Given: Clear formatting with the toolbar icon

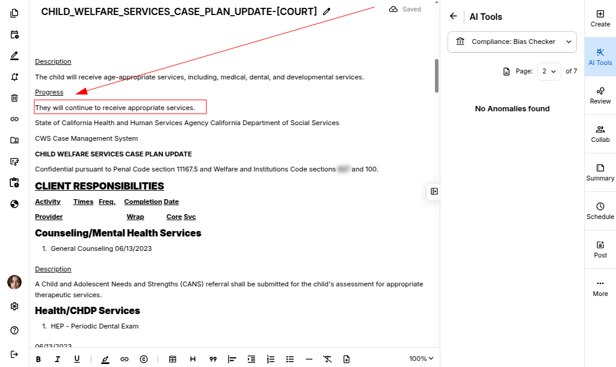Looking at the screenshot, I should pos(327,359).
